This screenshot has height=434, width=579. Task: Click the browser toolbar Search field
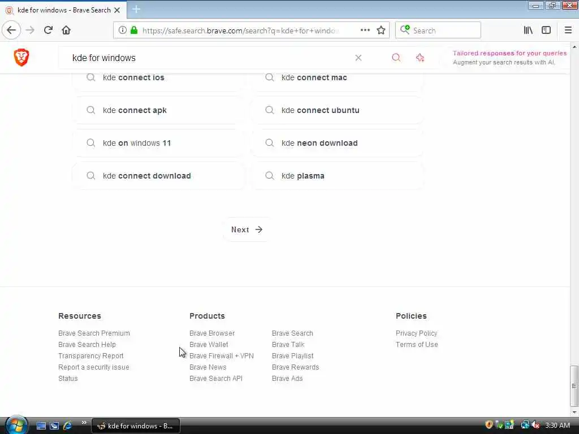pos(438,31)
